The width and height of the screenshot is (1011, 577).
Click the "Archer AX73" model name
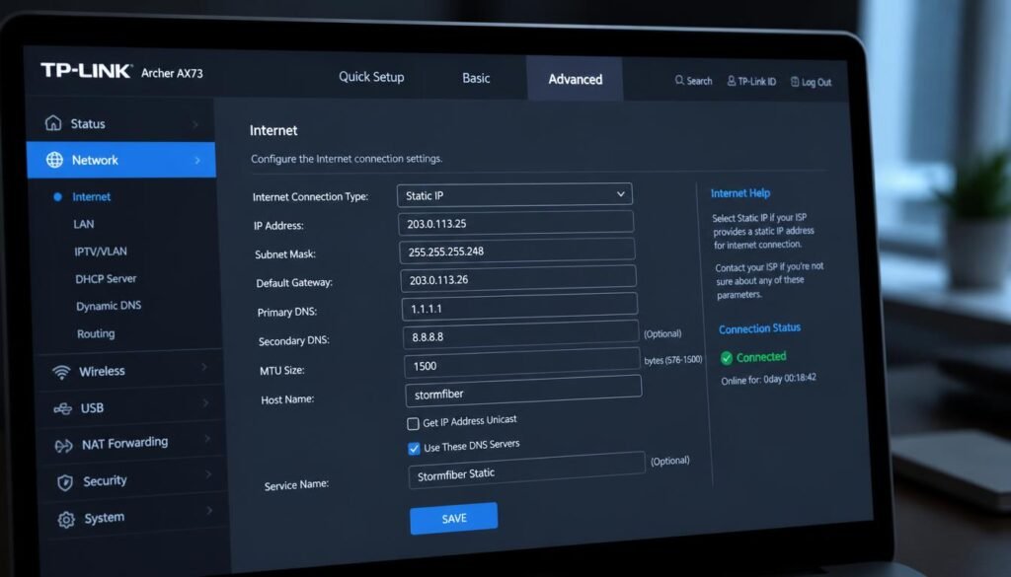pos(172,73)
